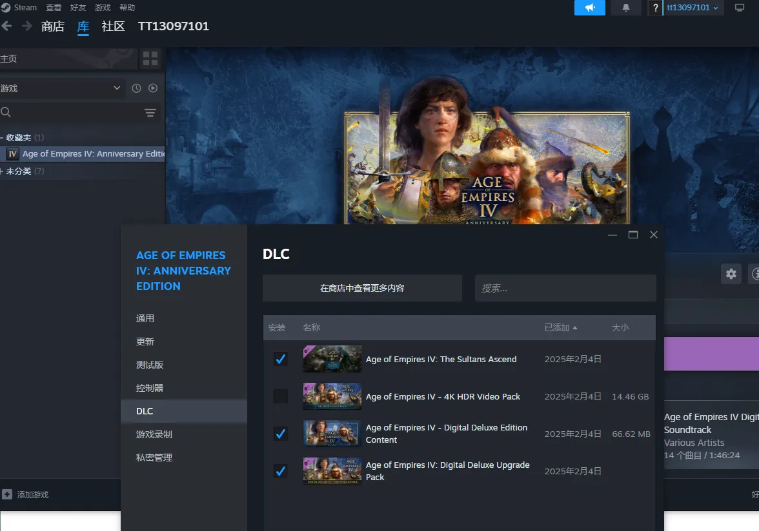
Task: Open the notifications bell
Action: [x=625, y=8]
